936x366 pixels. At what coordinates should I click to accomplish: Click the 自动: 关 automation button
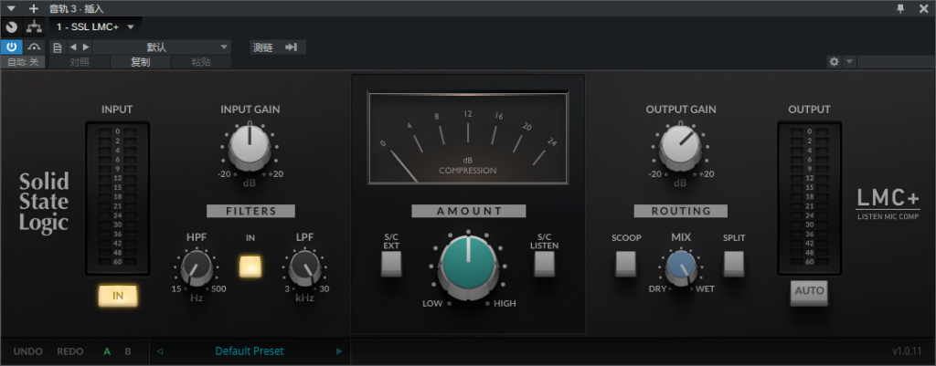[x=23, y=62]
